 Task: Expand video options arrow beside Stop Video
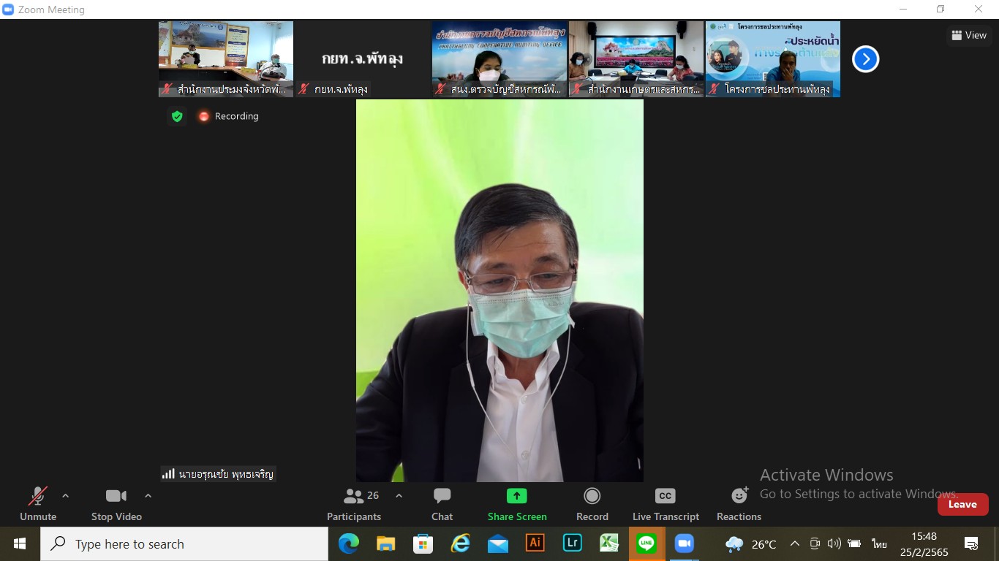[x=148, y=496]
